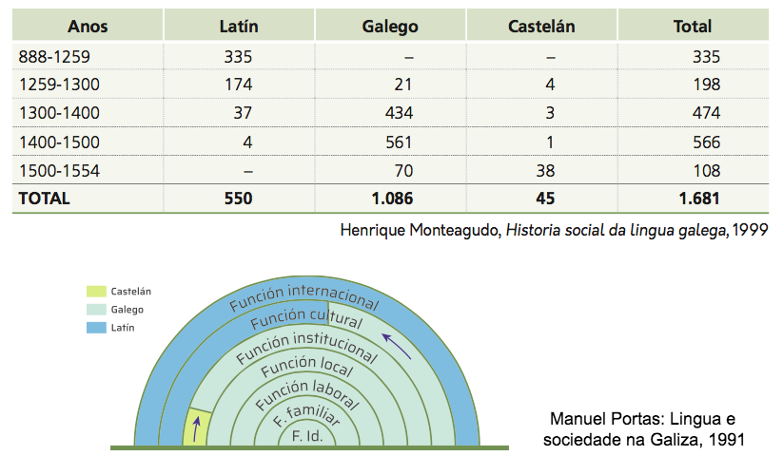This screenshot has width=783, height=475.
Task: Select the Castelán column header in table
Action: coord(541,27)
